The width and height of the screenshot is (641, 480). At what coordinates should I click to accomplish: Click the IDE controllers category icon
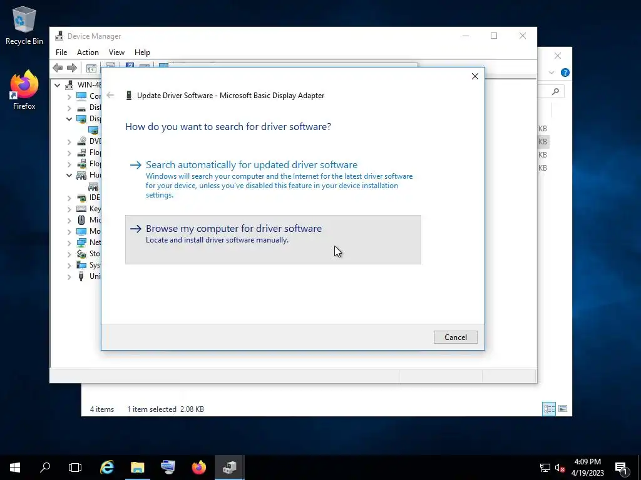(82, 197)
